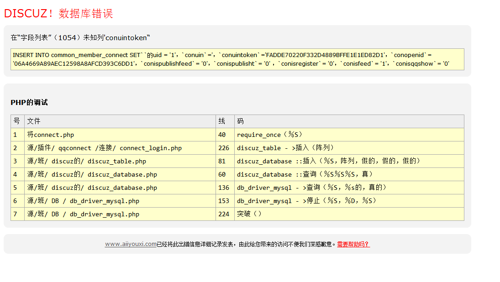Click the '文件' column header
Image resolution: width=500 pixels, height=282 pixels.
[x=34, y=121]
